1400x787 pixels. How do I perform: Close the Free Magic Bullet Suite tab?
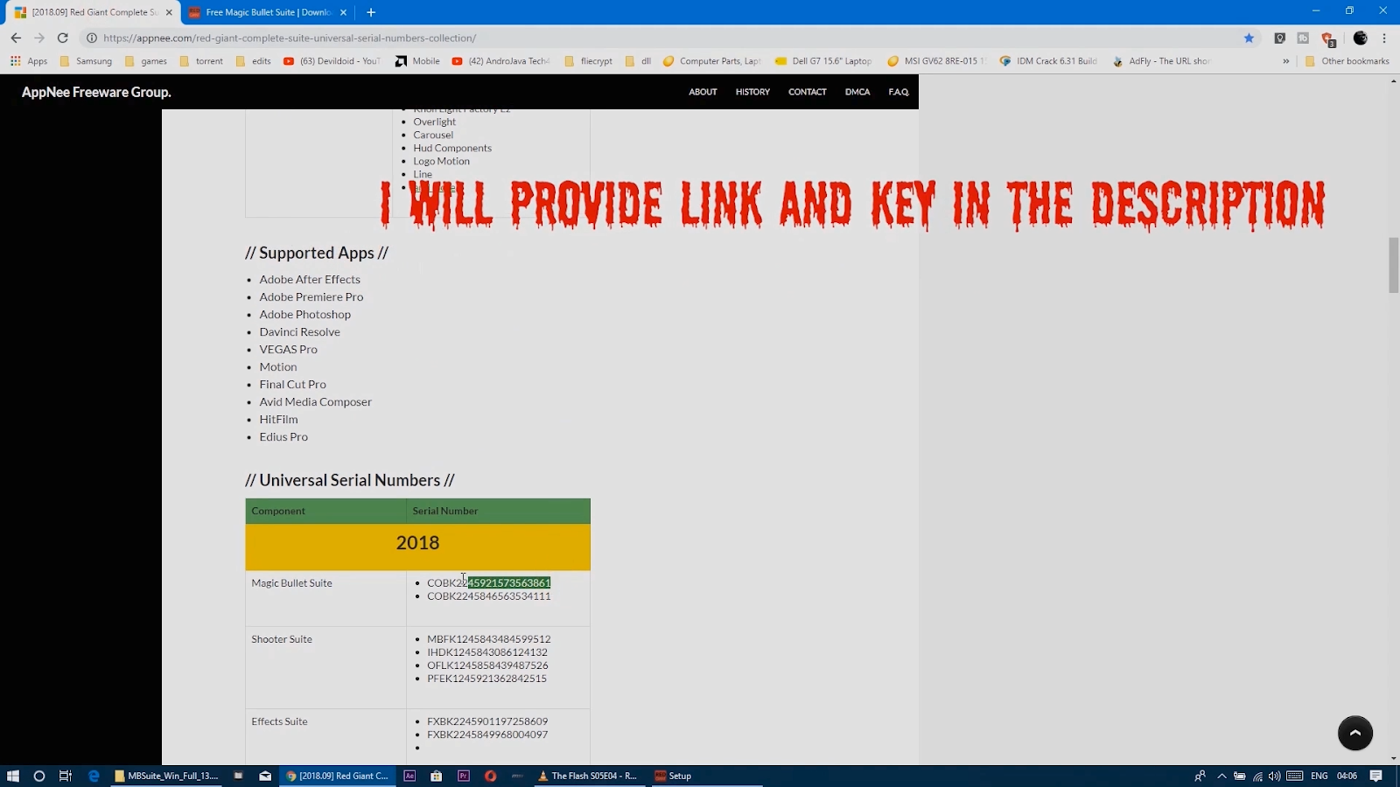pos(343,12)
